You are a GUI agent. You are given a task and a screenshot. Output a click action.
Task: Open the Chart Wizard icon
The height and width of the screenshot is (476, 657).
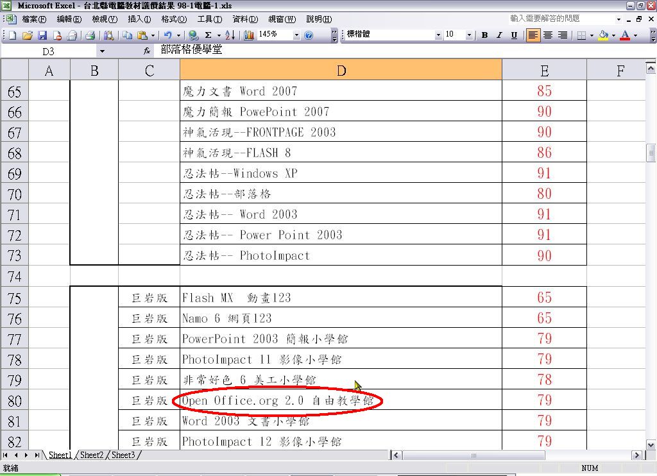pos(248,35)
